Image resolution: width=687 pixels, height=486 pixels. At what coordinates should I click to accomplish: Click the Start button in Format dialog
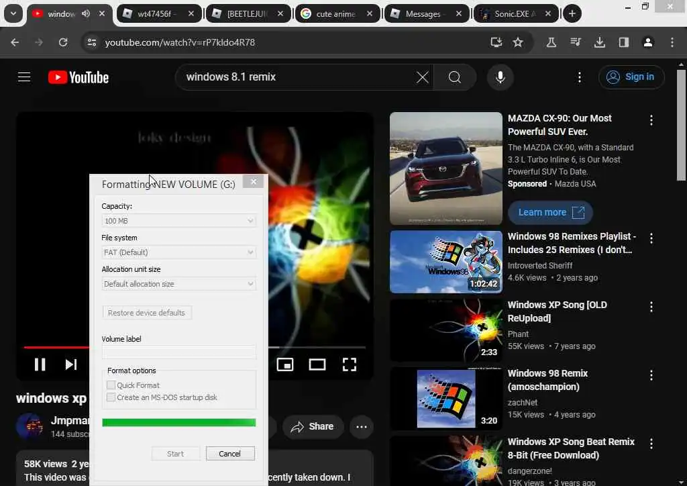(175, 454)
